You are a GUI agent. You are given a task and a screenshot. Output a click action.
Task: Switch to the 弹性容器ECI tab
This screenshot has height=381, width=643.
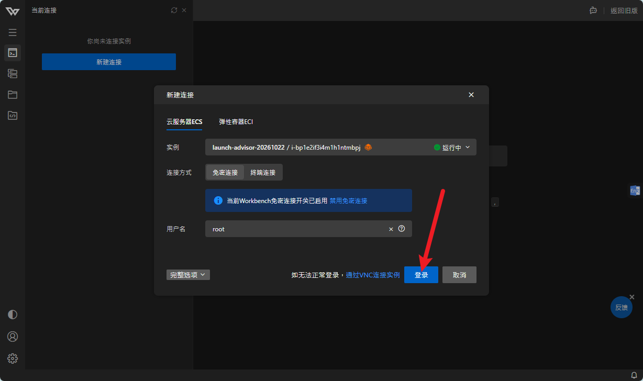pos(236,121)
